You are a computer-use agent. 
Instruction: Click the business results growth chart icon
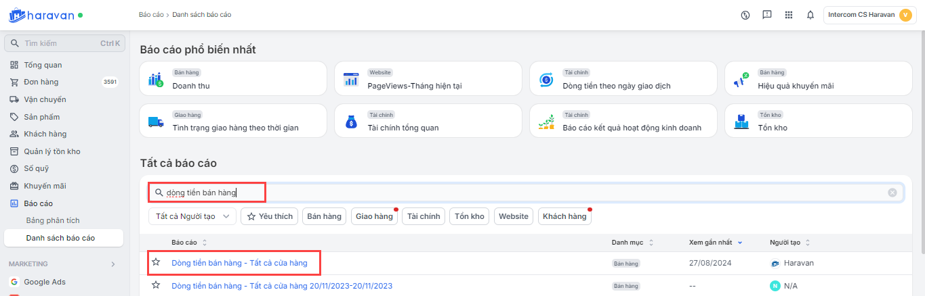[546, 122]
